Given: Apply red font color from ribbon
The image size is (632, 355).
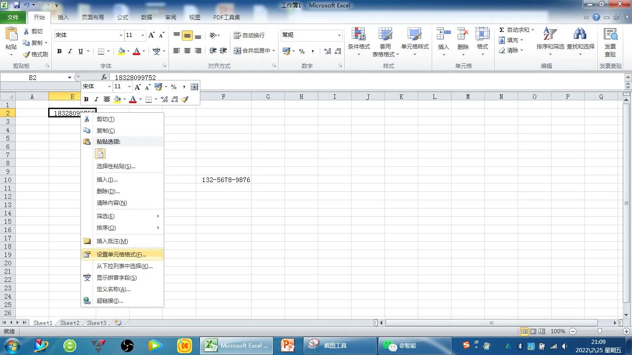Looking at the screenshot, I should point(136,51).
